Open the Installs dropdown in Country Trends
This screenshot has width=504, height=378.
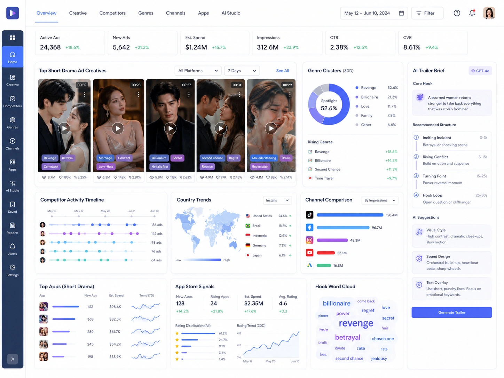pyautogui.click(x=277, y=200)
